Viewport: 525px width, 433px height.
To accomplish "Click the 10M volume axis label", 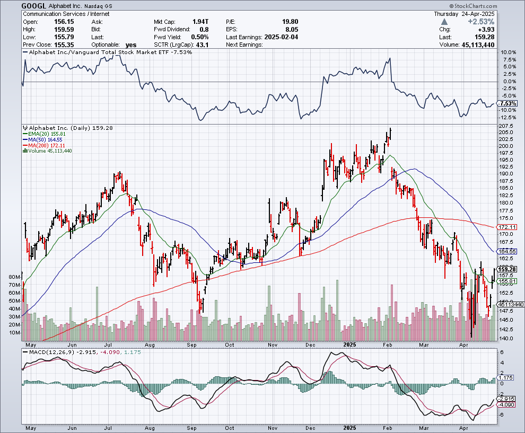I will (x=15, y=333).
